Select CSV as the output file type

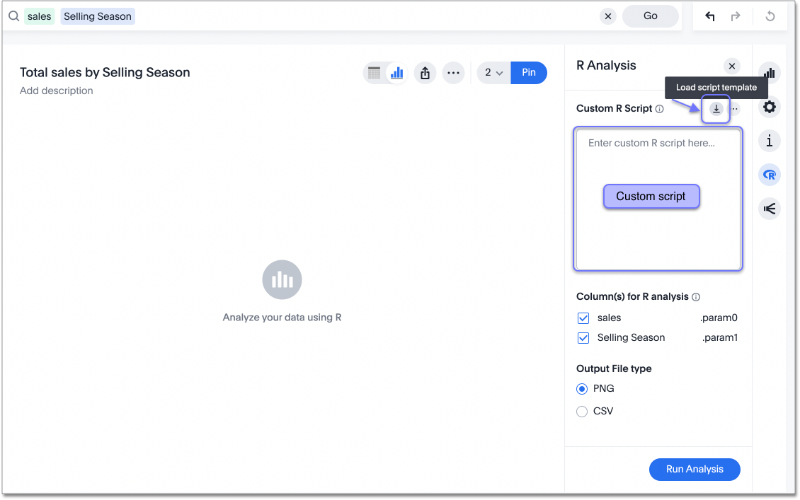coord(582,411)
